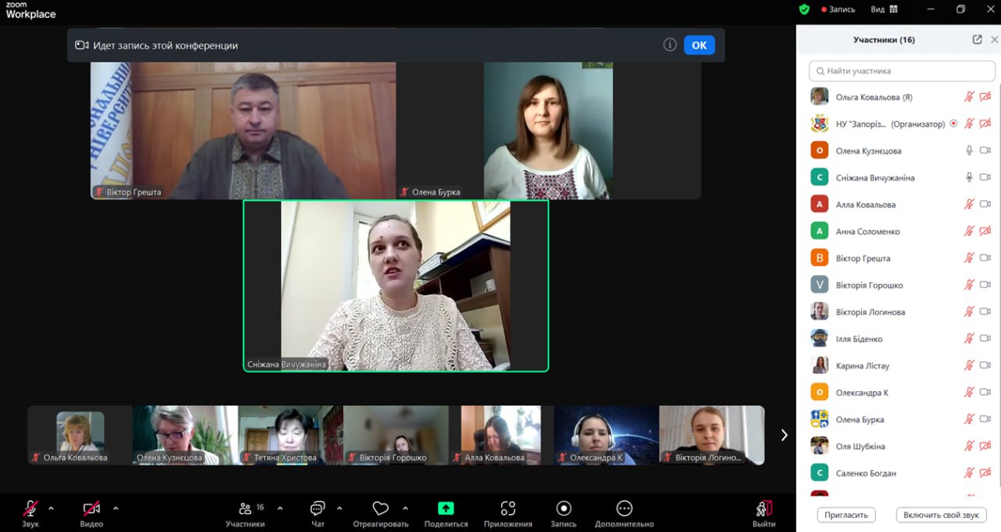Toggle the Звук microphone mute
The height and width of the screenshot is (532, 1001).
click(x=30, y=509)
